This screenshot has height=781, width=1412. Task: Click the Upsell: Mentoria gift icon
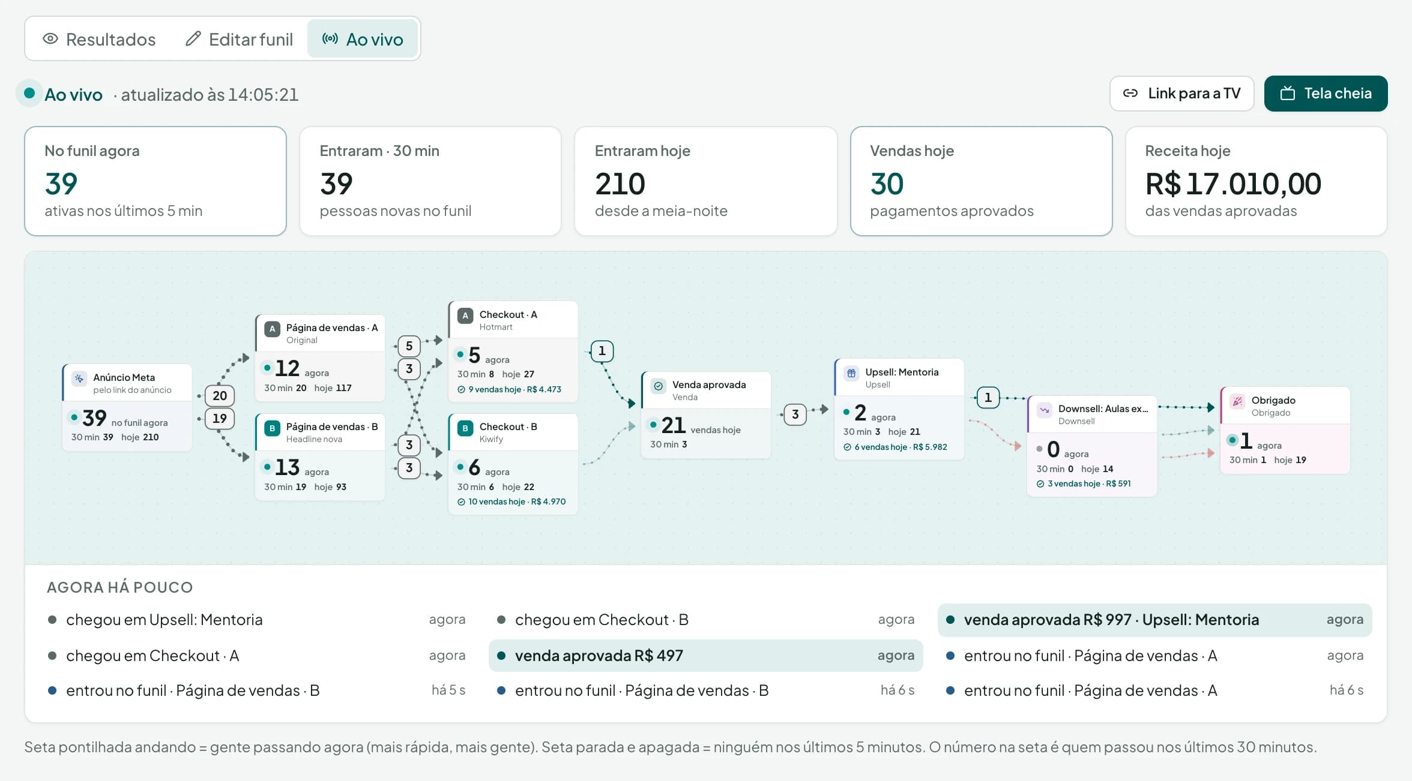851,373
